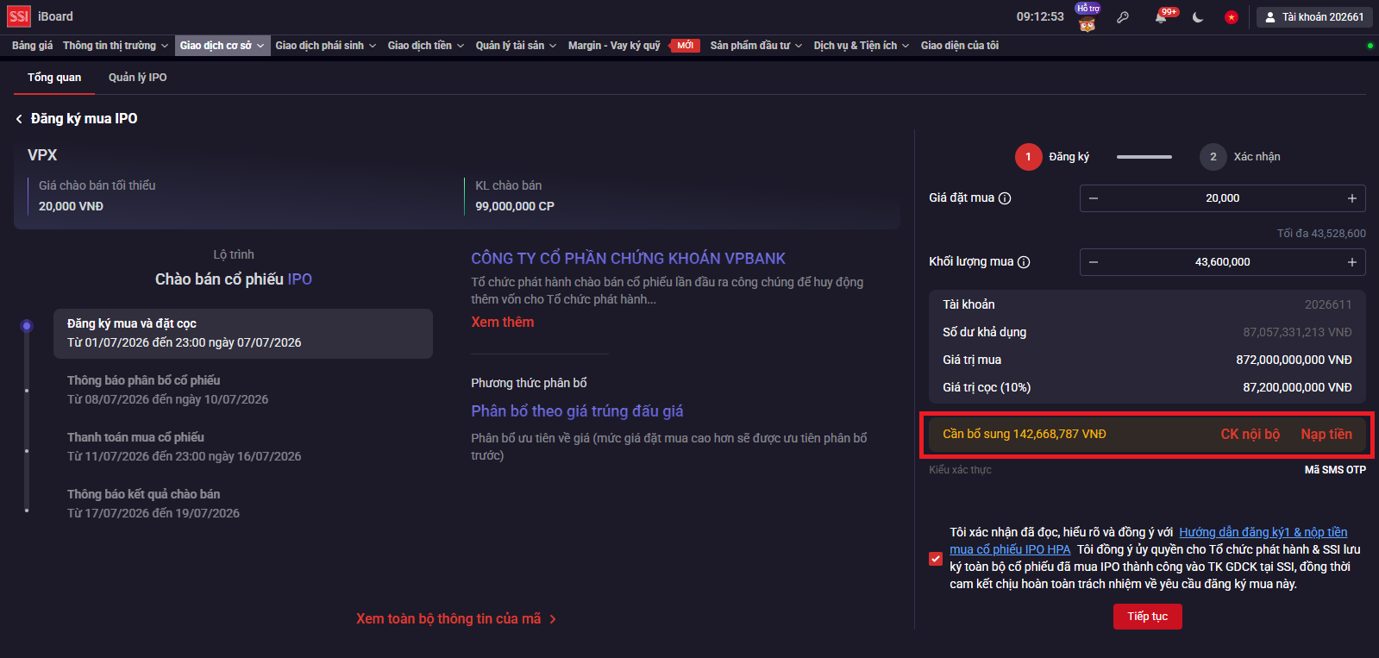Click the CK nội bộ link
This screenshot has width=1379, height=658.
pyautogui.click(x=1251, y=434)
